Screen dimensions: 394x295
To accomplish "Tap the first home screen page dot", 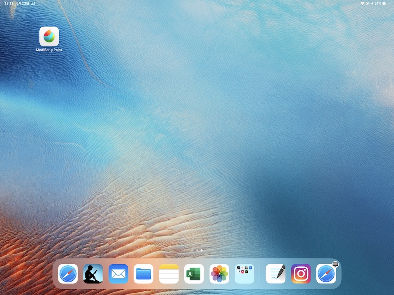I will click(x=192, y=250).
